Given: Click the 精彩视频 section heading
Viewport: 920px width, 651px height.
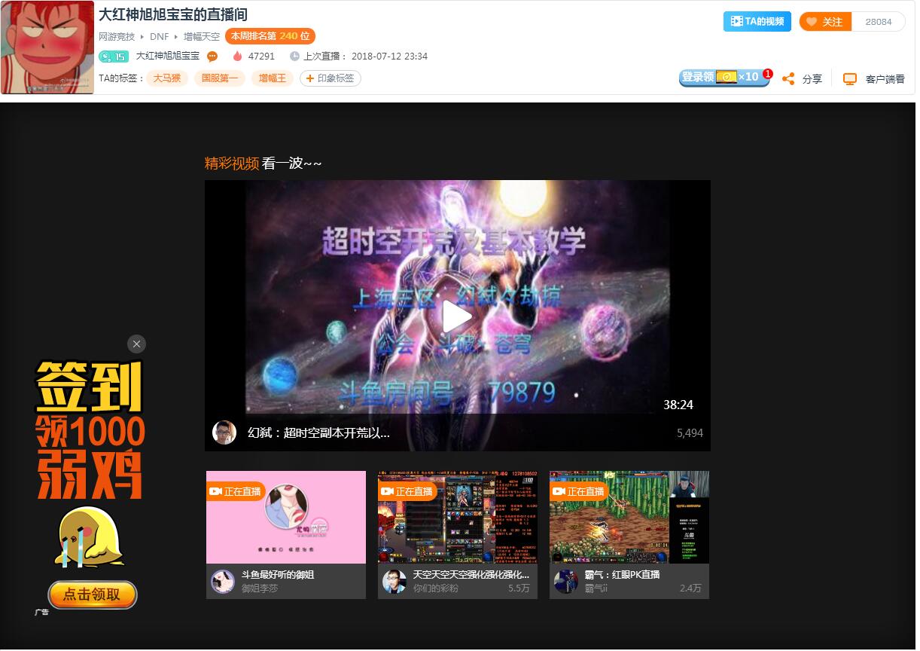Looking at the screenshot, I should [232, 164].
